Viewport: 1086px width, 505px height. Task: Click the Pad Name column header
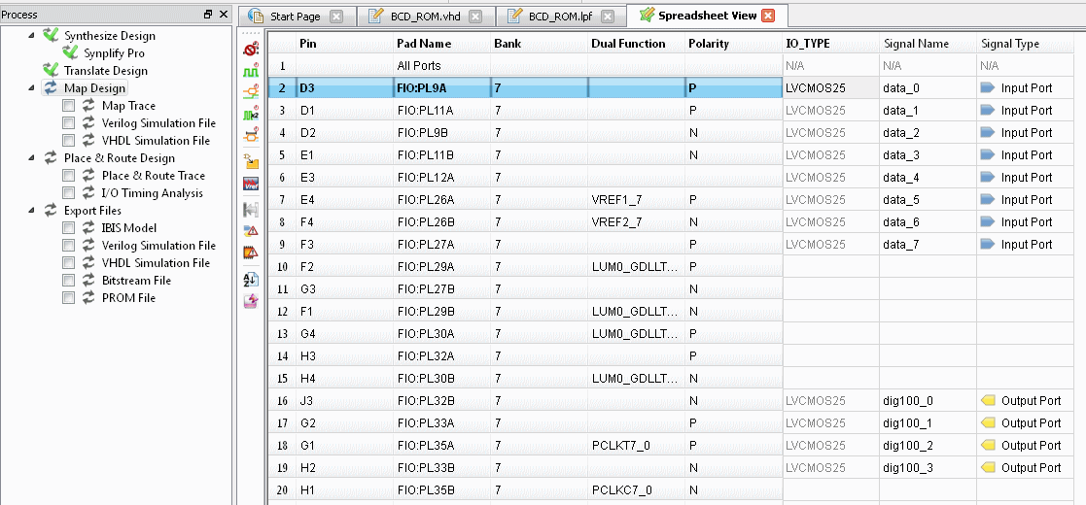(441, 44)
